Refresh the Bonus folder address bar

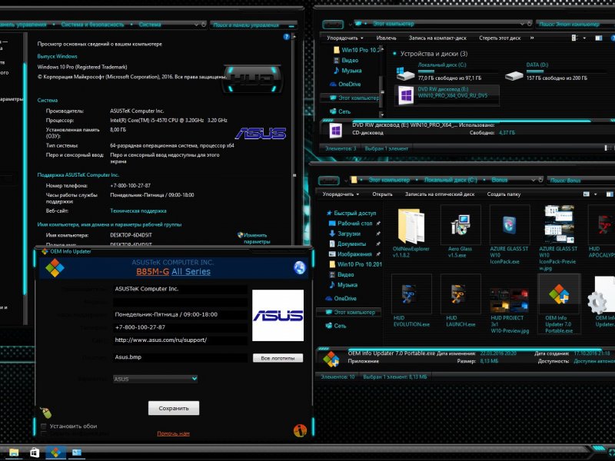(540, 180)
